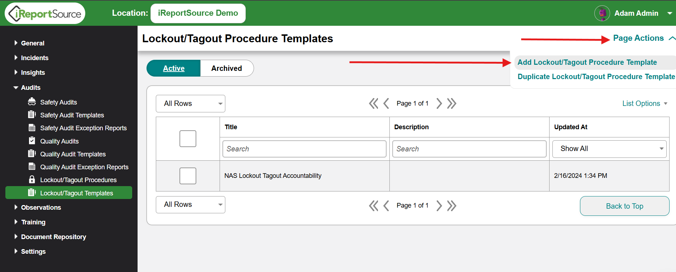Open the List Options dropdown
The height and width of the screenshot is (272, 676).
click(645, 103)
